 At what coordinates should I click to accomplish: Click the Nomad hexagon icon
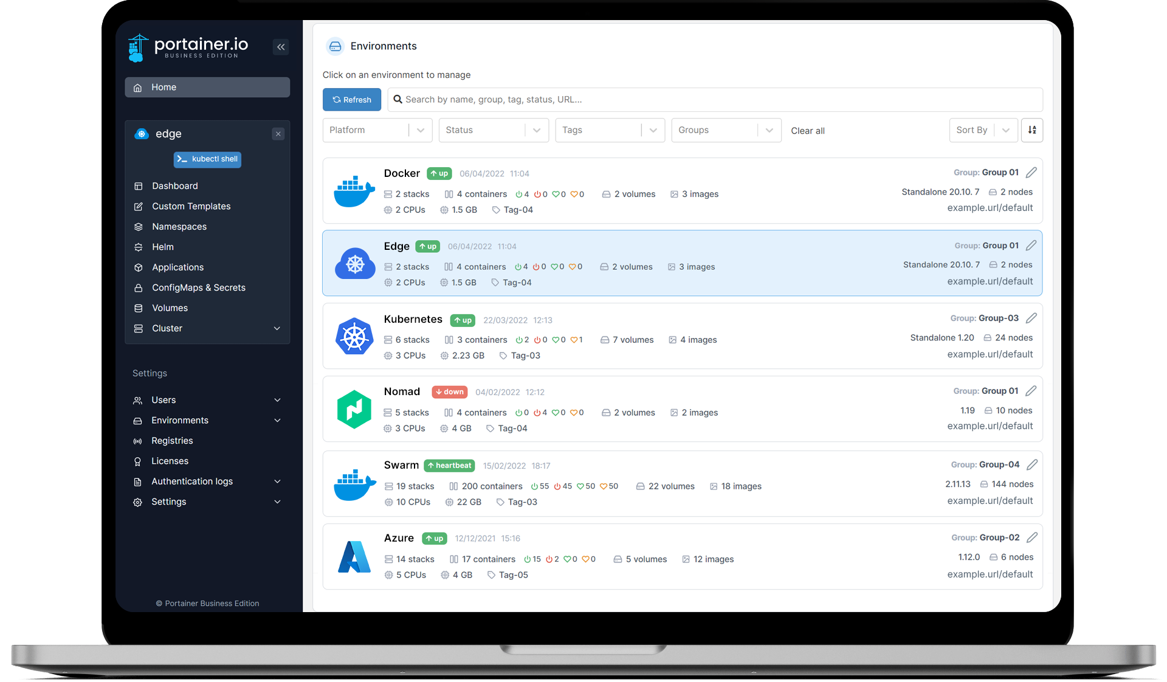[x=354, y=409]
